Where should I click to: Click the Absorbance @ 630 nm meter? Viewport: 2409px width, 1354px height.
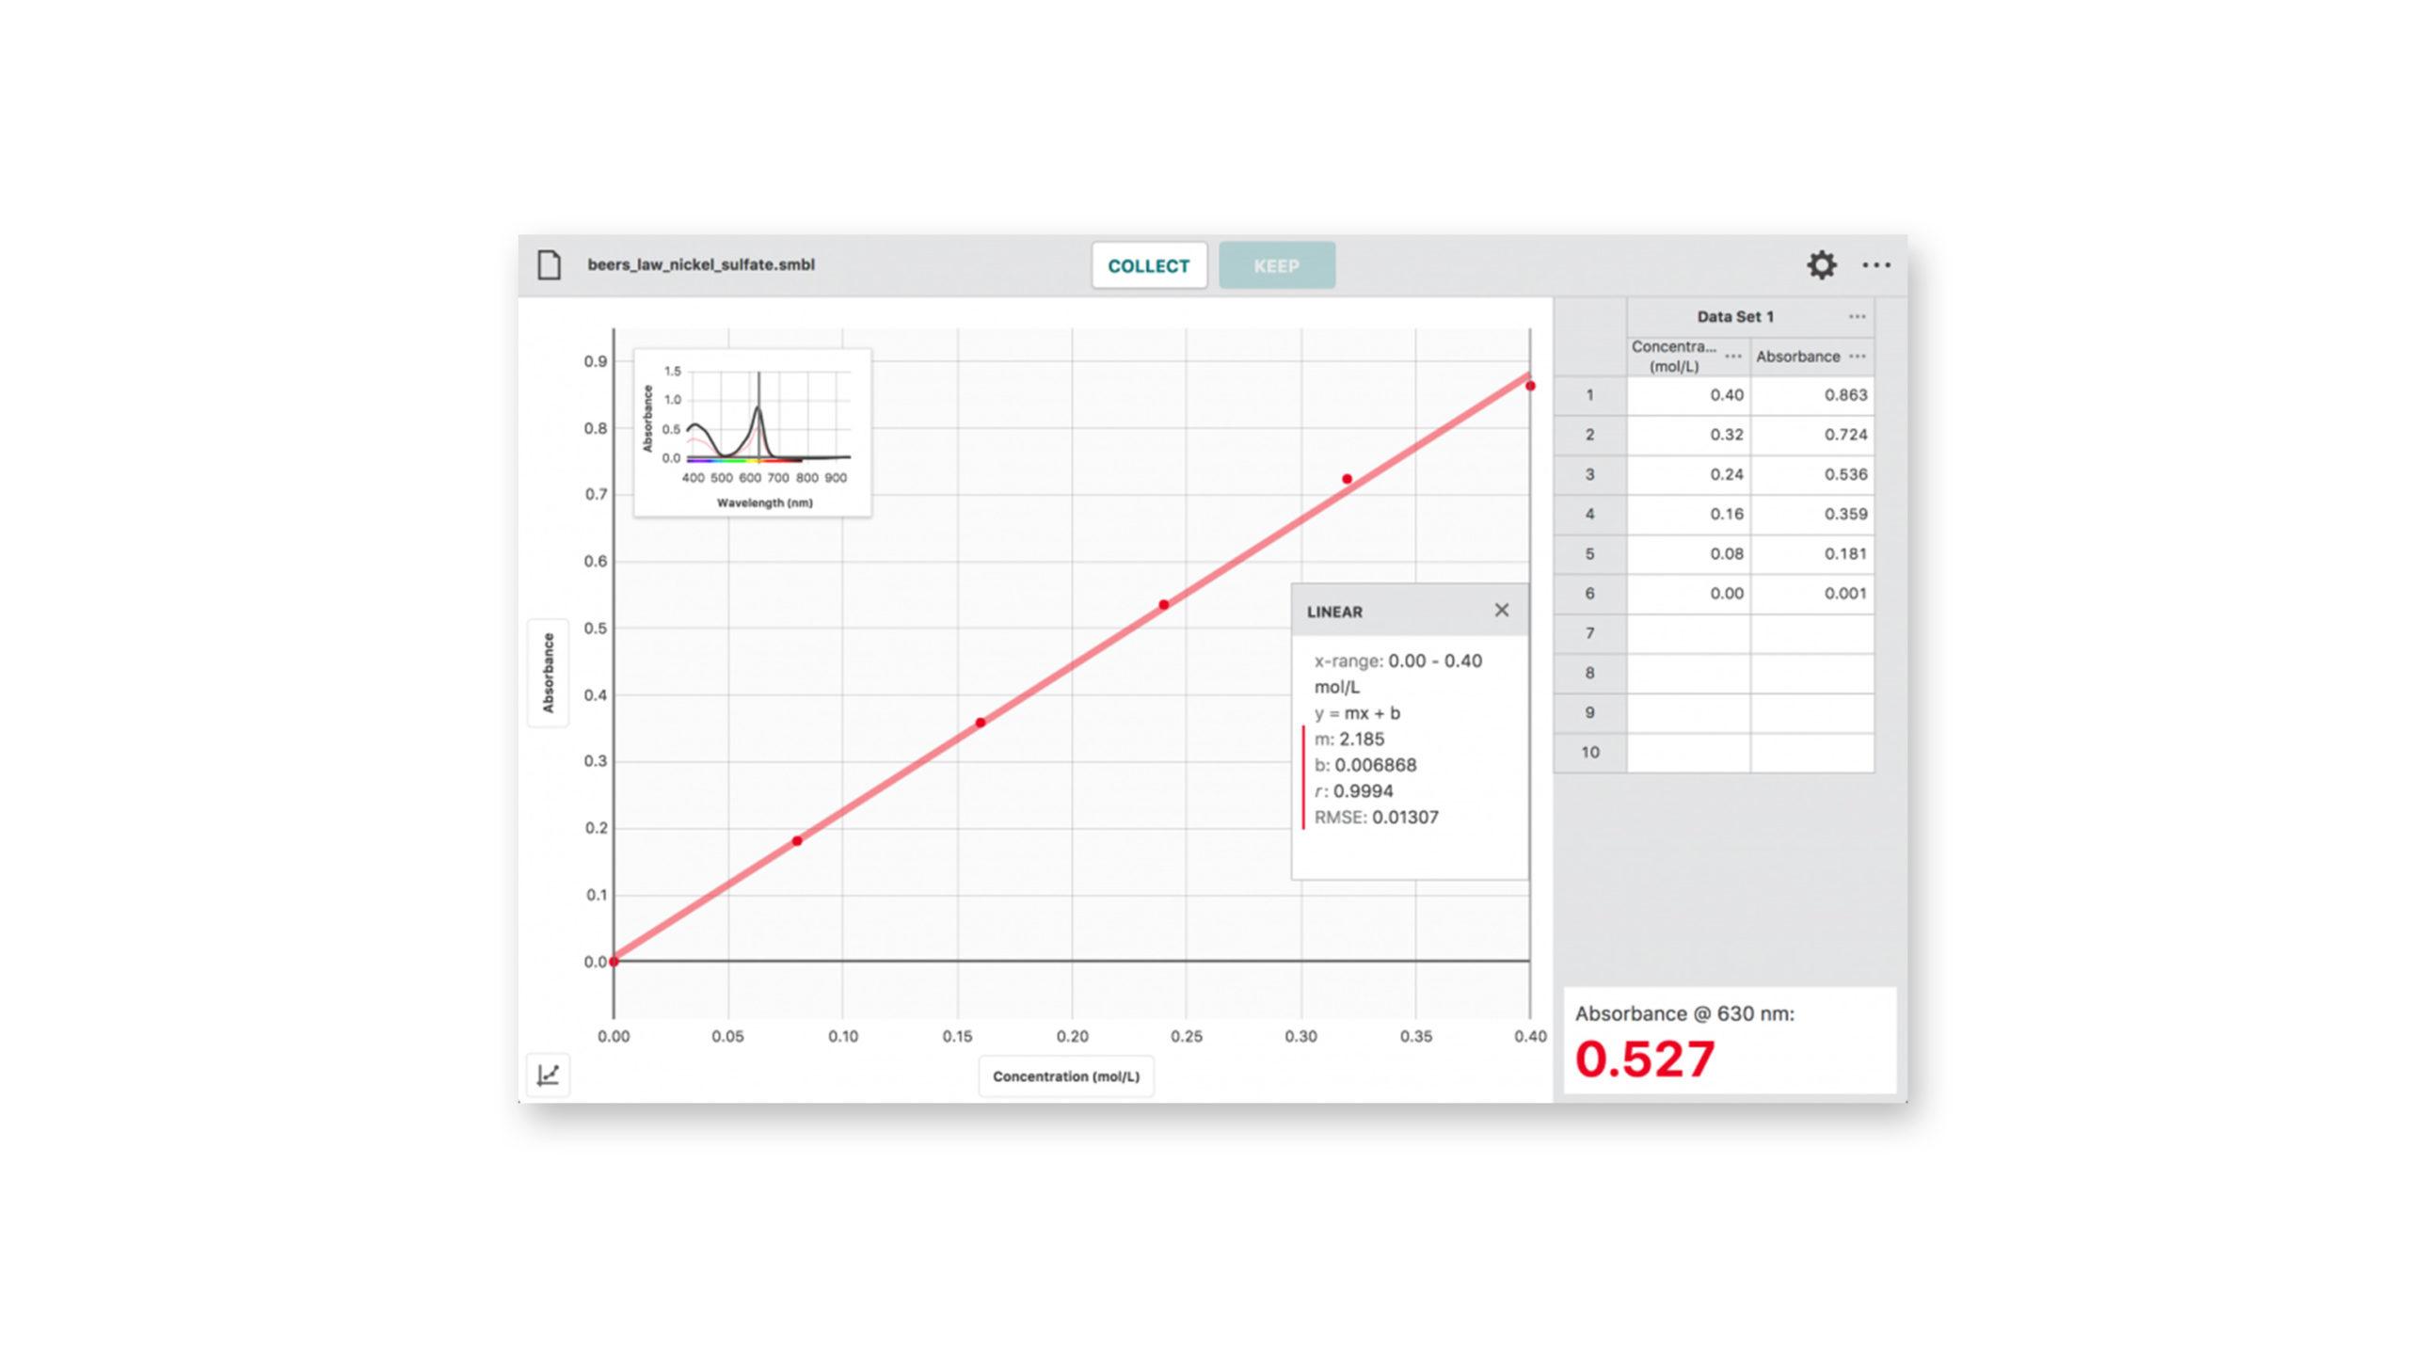click(x=1729, y=1041)
